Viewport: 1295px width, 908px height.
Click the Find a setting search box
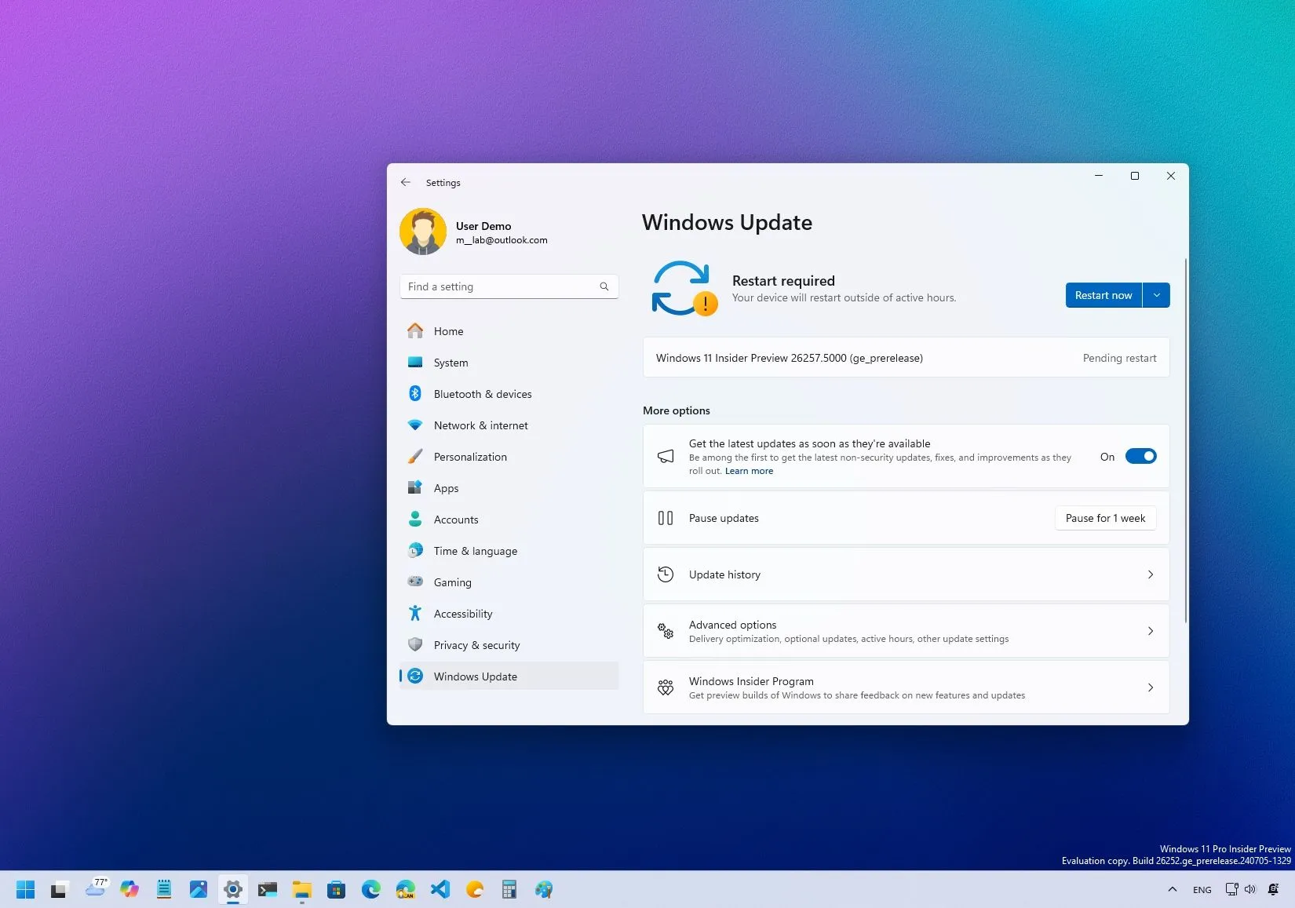click(x=502, y=286)
